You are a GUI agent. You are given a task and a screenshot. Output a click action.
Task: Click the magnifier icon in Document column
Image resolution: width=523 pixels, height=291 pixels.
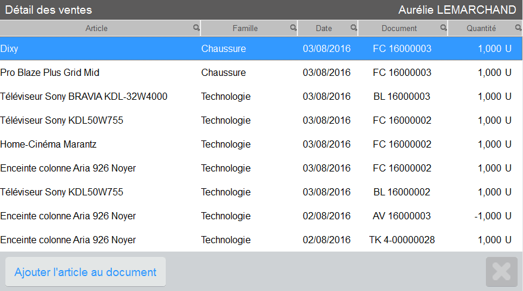pos(443,27)
